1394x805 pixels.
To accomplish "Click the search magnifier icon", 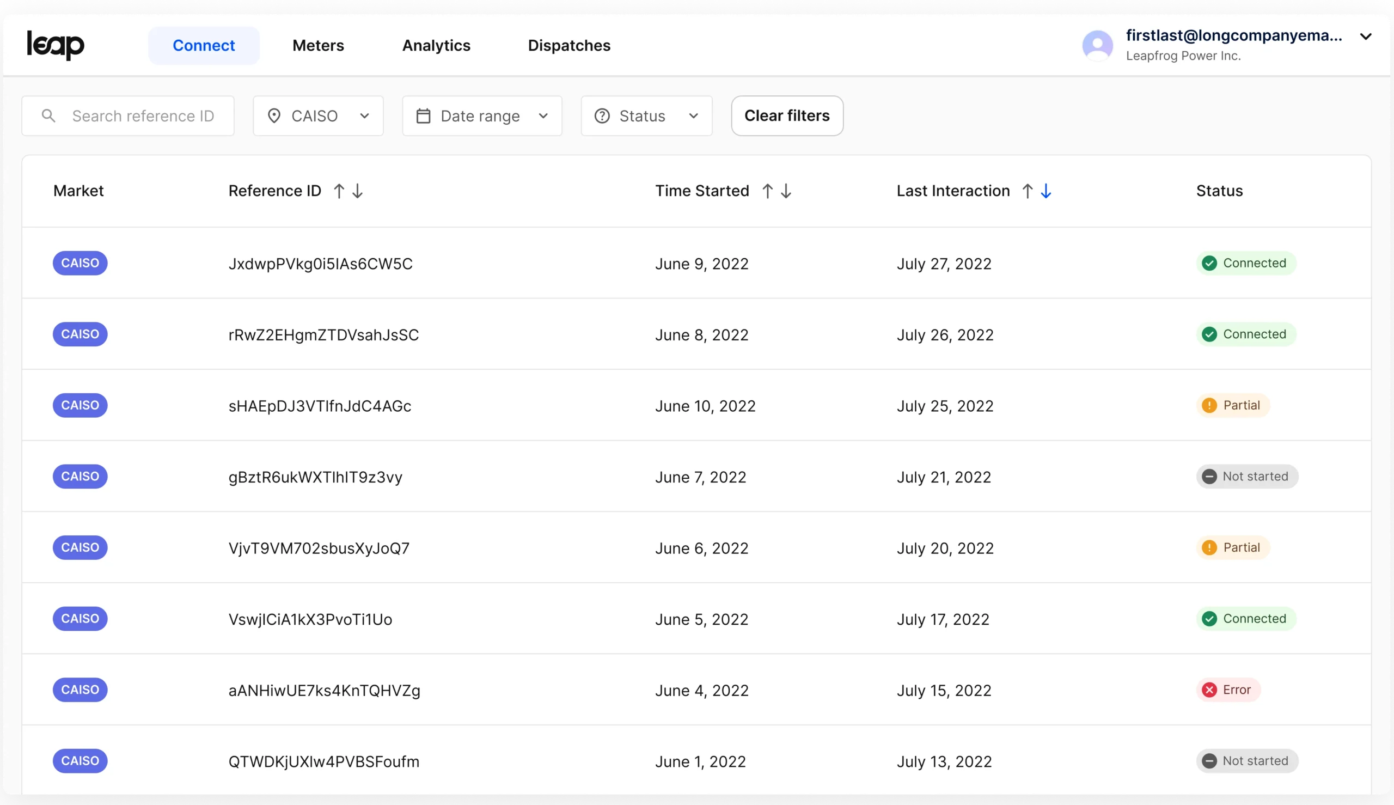I will tap(48, 115).
